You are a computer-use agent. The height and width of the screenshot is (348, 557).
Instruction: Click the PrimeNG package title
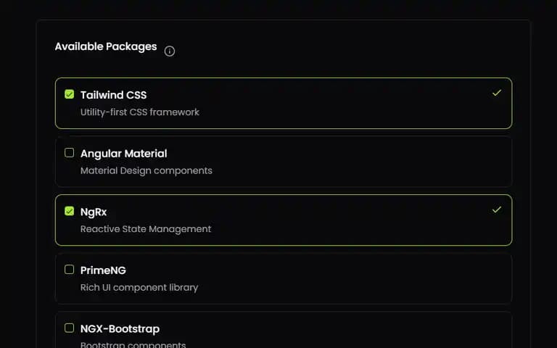103,270
